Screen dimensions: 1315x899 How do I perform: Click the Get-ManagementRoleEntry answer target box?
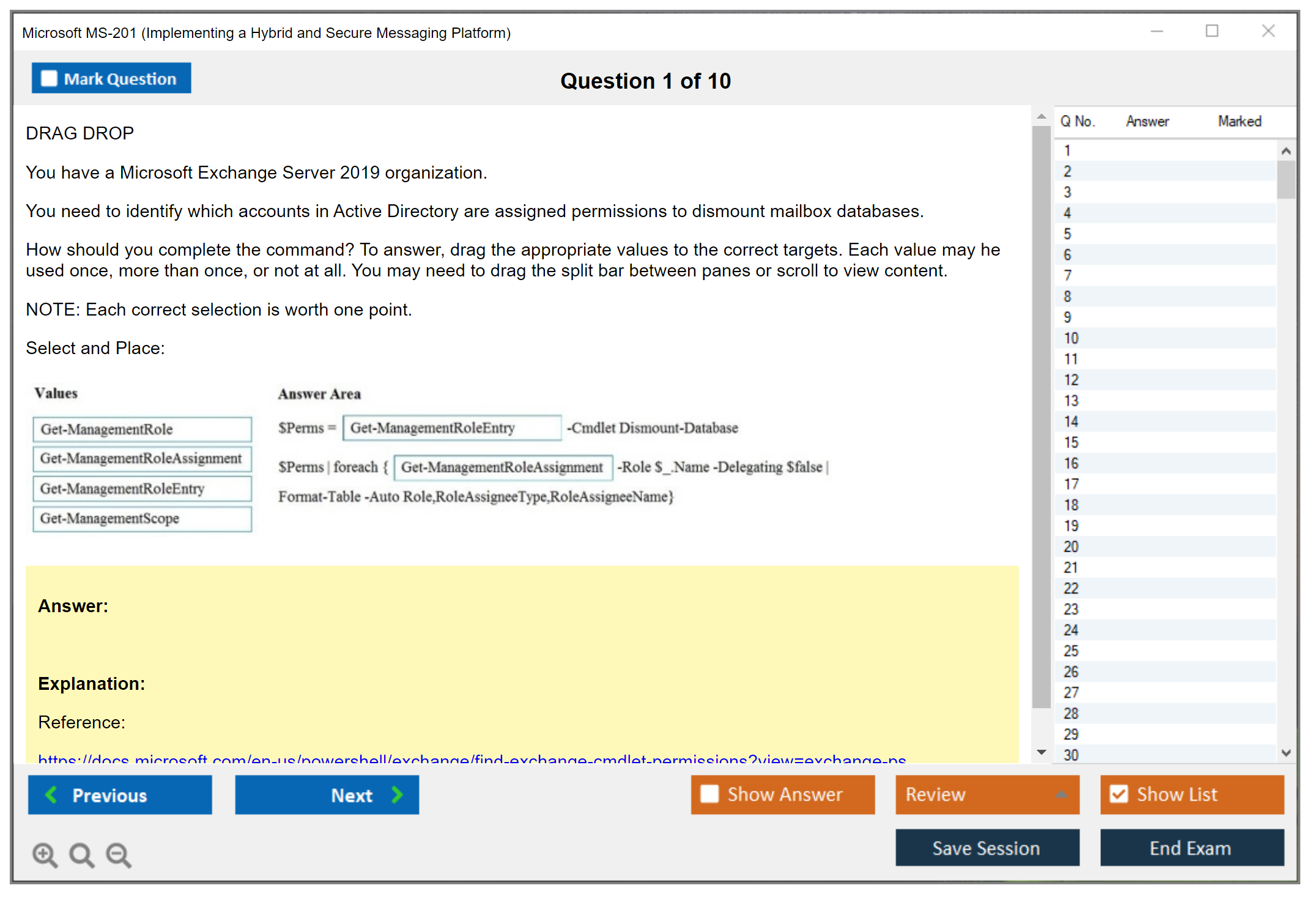[x=451, y=428]
